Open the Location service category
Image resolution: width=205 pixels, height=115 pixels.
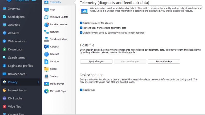click(x=59, y=24)
